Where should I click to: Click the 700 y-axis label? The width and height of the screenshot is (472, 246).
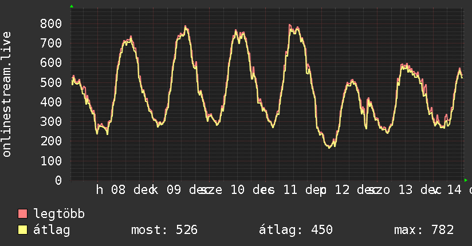pos(51,43)
